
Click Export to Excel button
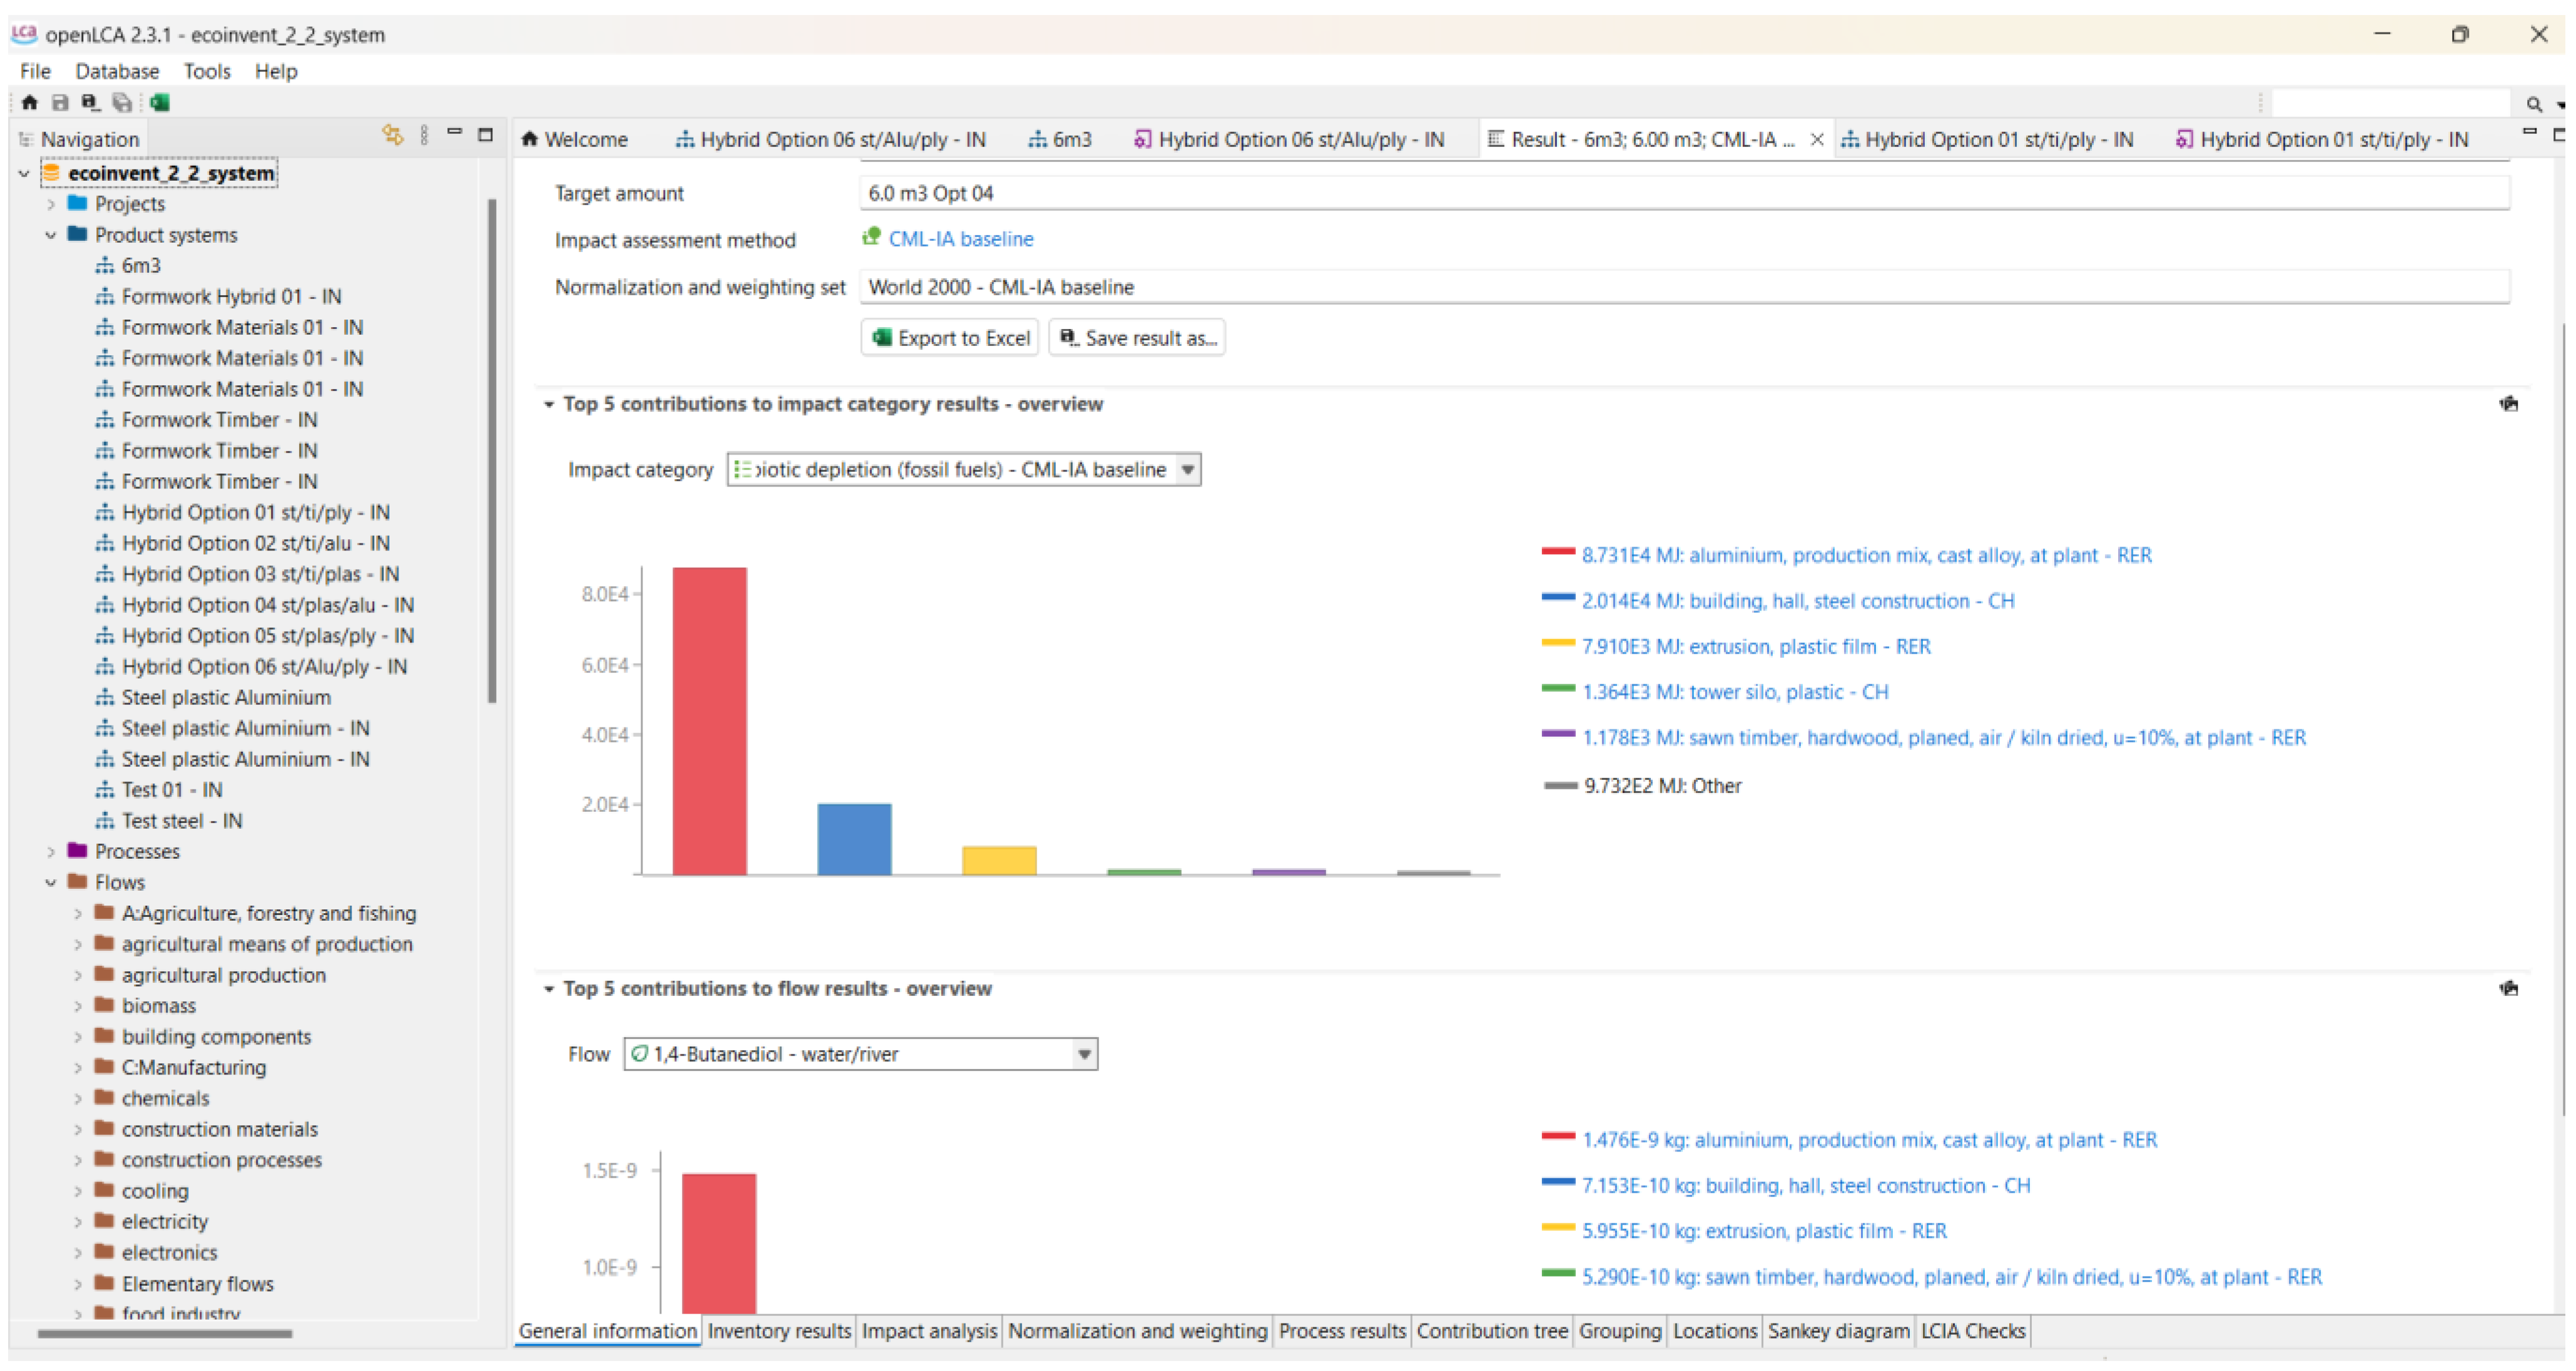(950, 338)
